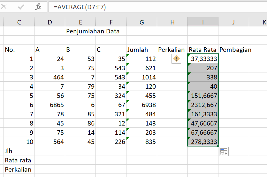The image size is (267, 177).
Task: Click the Enter checkmark icon in formula bar
Action: (x=21, y=7)
